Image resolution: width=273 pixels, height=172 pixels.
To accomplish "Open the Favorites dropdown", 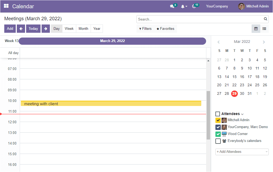I will [x=165, y=29].
